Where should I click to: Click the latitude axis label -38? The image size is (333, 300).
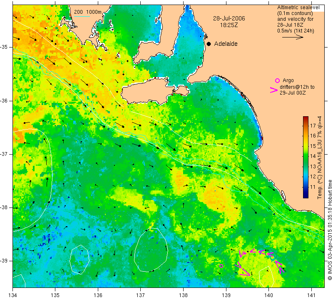pos(4,207)
